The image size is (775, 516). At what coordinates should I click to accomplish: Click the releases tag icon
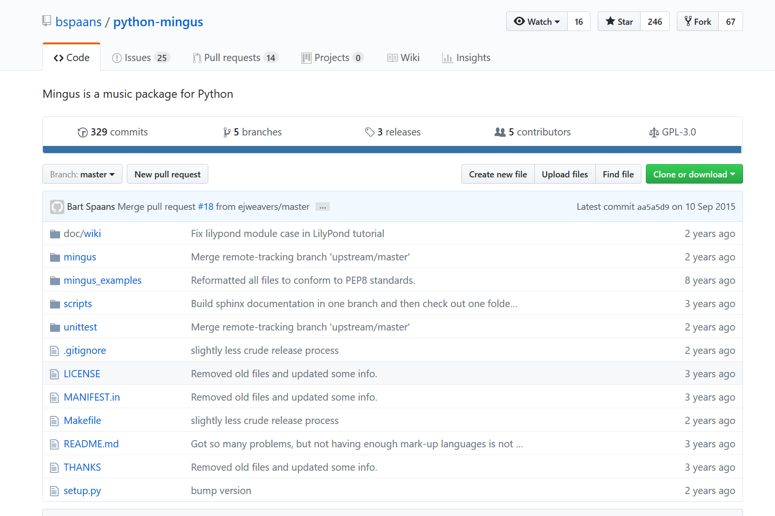370,132
